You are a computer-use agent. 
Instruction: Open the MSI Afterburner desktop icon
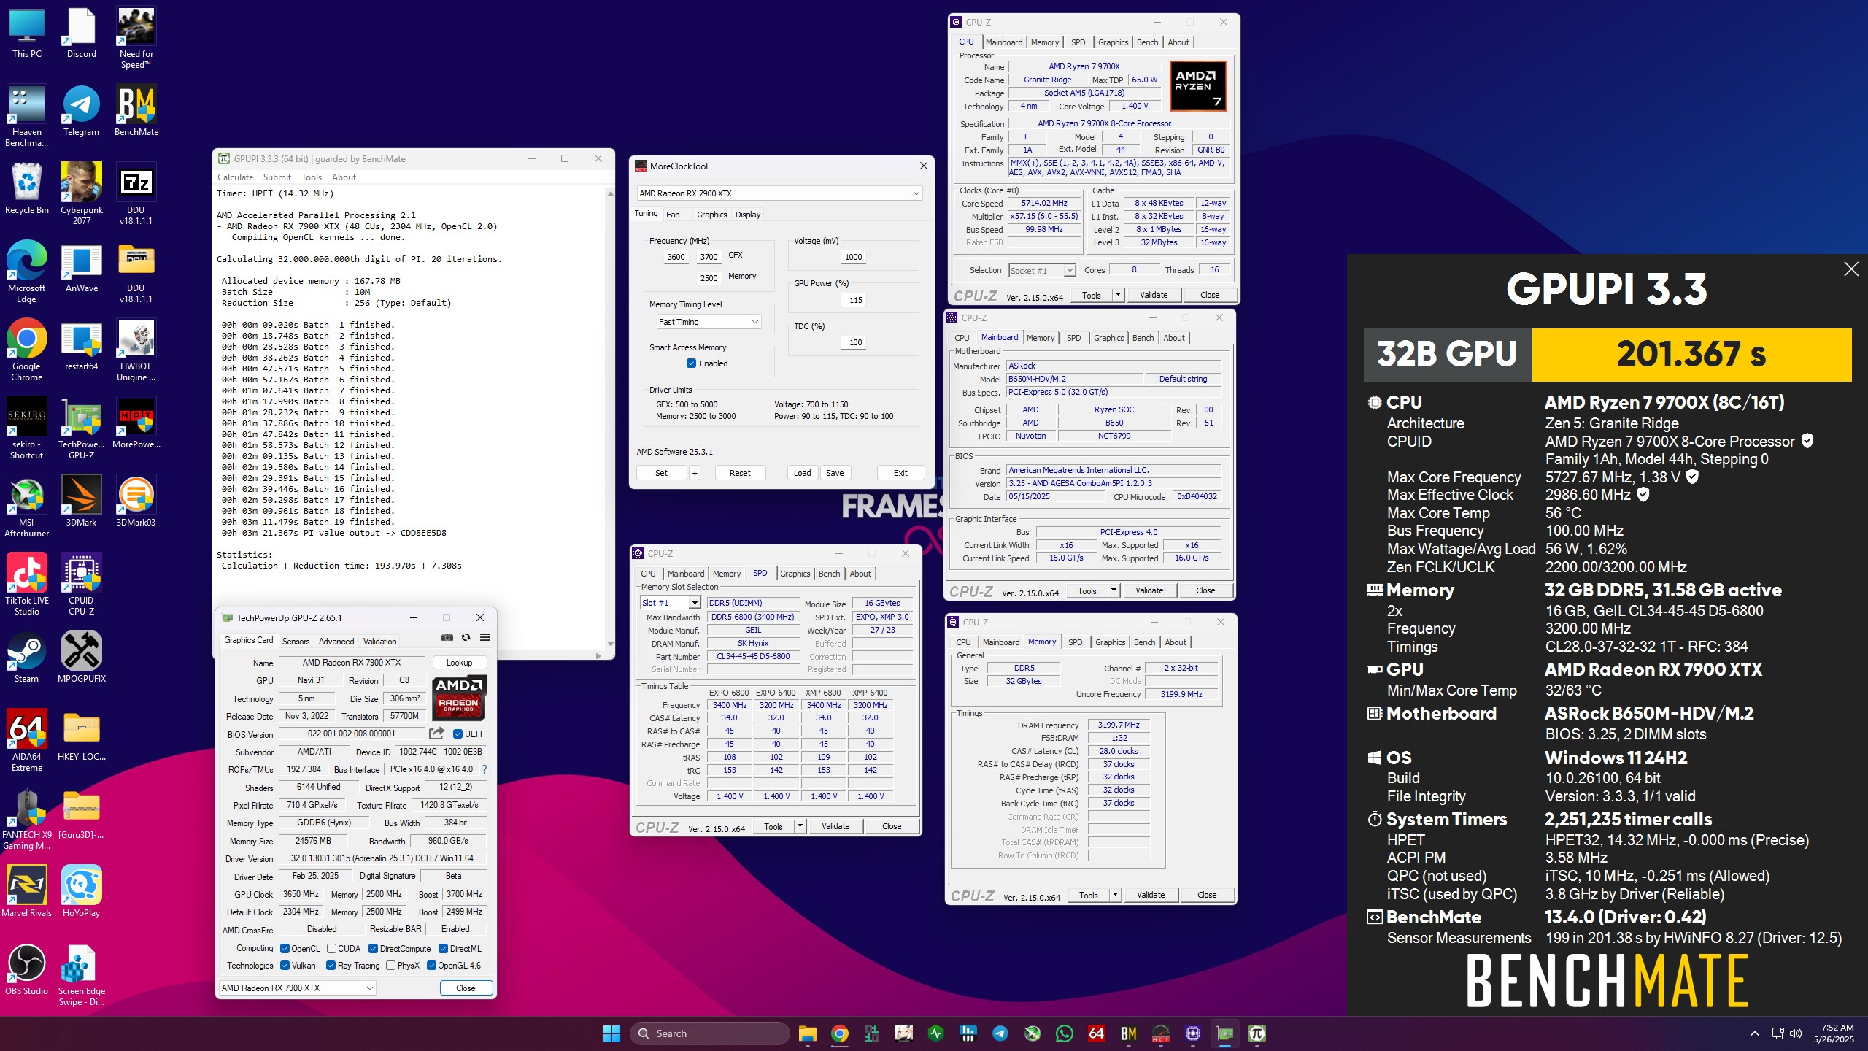click(x=26, y=507)
